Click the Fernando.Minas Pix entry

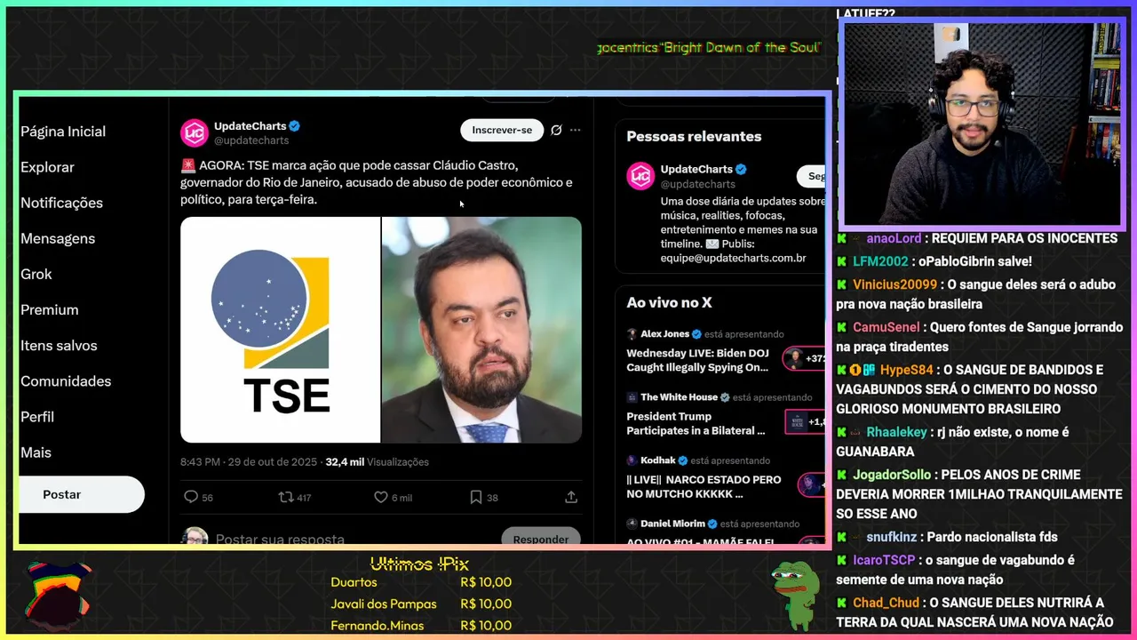click(421, 626)
